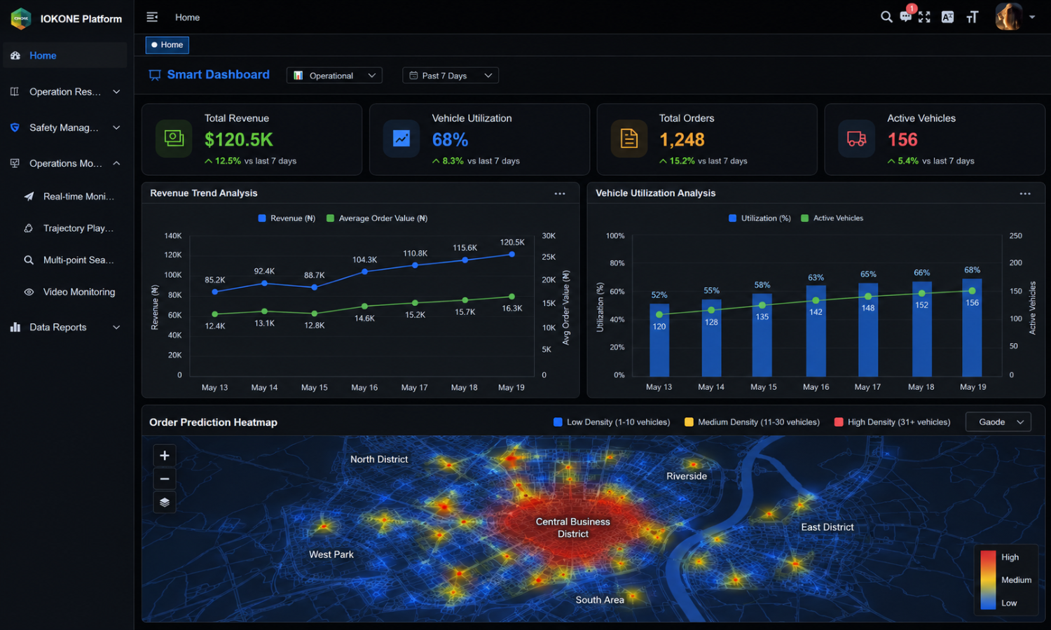Screen dimensions: 1051x630
Task: Click the Real-time Monitoring paper plane icon
Action: (29, 197)
